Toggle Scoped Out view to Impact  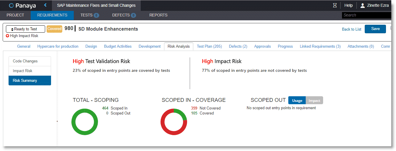315,100
